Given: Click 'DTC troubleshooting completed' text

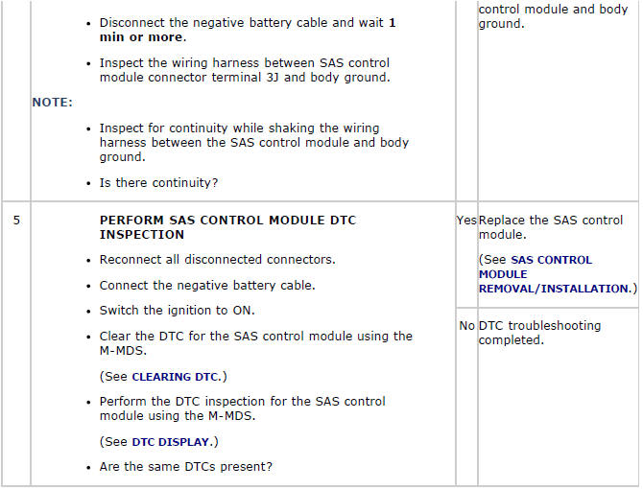Looking at the screenshot, I should tap(539, 333).
